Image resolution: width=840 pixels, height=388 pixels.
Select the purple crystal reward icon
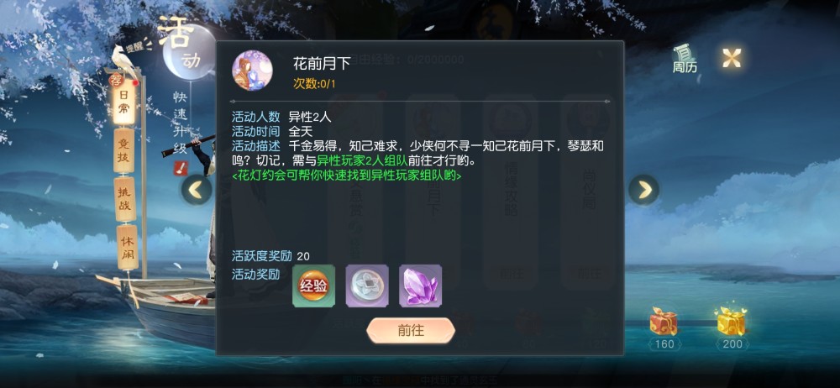(x=421, y=286)
